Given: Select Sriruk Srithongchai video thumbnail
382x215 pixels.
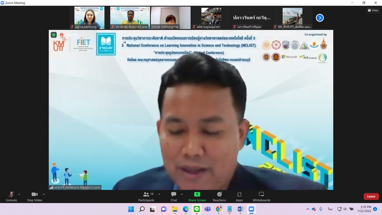Looking at the screenshot, I should [x=171, y=18].
